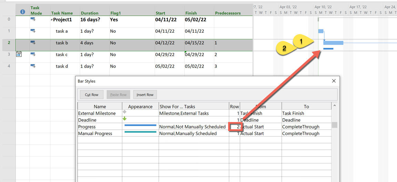Click the auto-schedule icon for task b

pos(33,43)
